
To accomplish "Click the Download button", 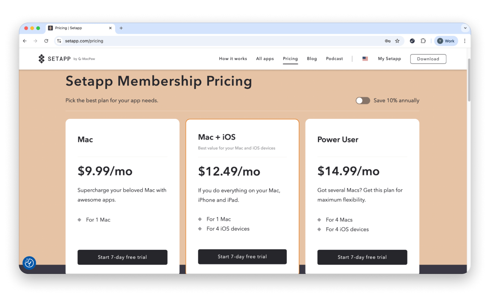I will coord(428,59).
